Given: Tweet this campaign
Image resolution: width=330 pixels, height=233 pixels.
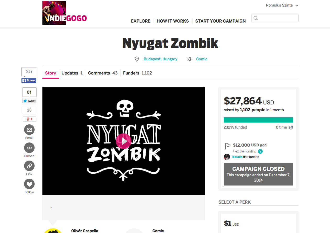Looking at the screenshot, I should click(x=29, y=101).
